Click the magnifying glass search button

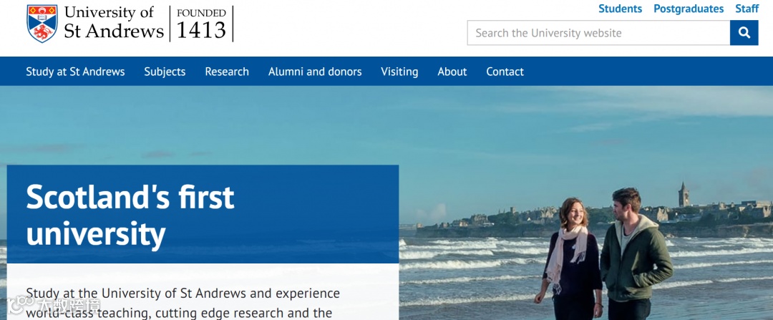click(744, 33)
